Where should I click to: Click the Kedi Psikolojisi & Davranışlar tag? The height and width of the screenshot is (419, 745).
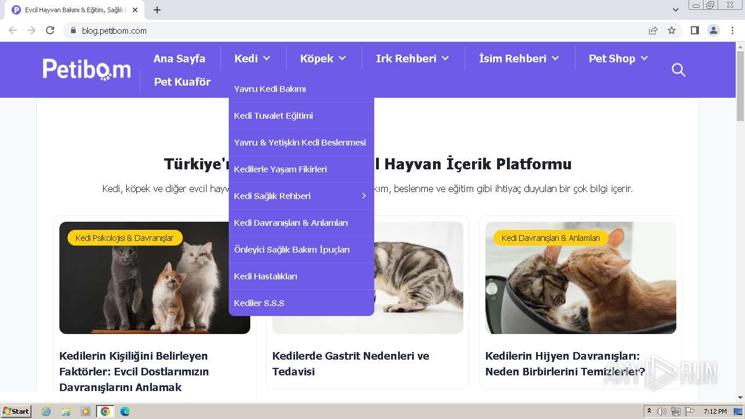[x=125, y=238]
